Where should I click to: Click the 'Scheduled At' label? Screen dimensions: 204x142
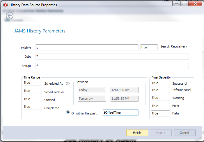pos(54,83)
